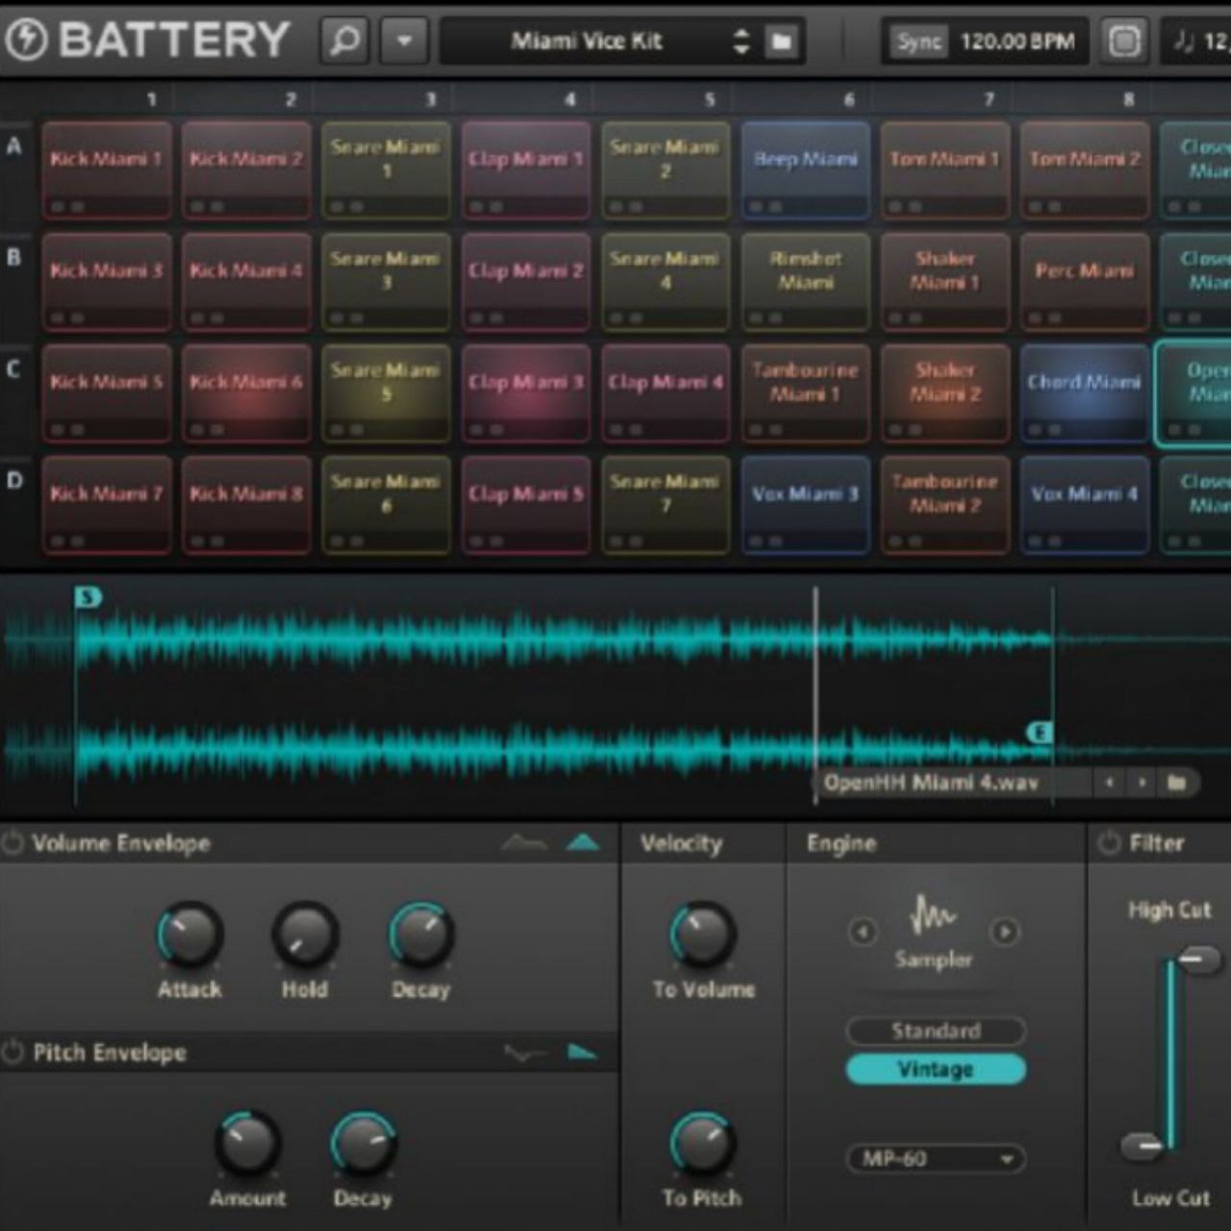Select row A header
The height and width of the screenshot is (1231, 1231).
[x=14, y=147]
